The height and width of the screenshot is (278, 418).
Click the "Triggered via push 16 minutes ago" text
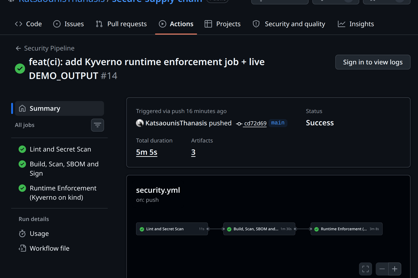pos(181,111)
